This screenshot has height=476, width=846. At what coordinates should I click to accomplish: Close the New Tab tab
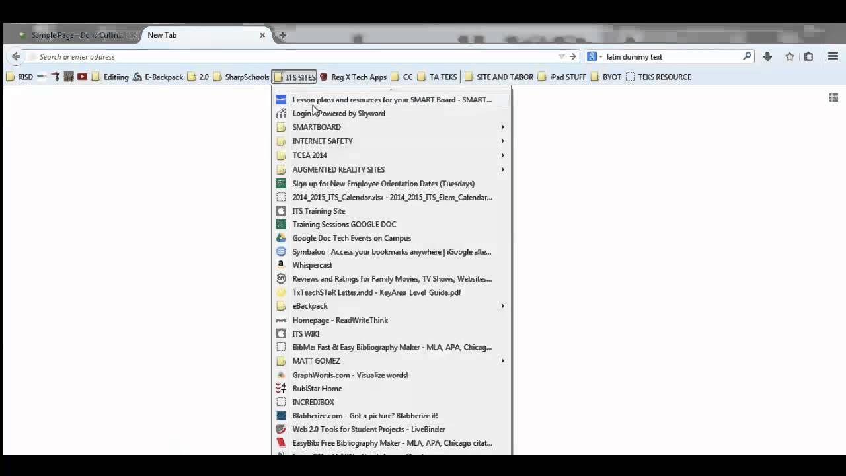point(262,35)
